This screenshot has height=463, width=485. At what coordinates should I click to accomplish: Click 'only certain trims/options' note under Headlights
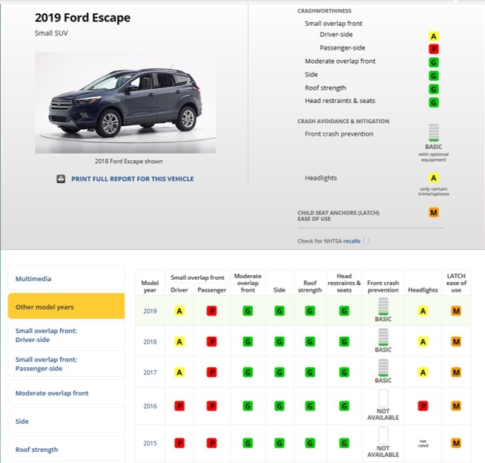tap(434, 191)
